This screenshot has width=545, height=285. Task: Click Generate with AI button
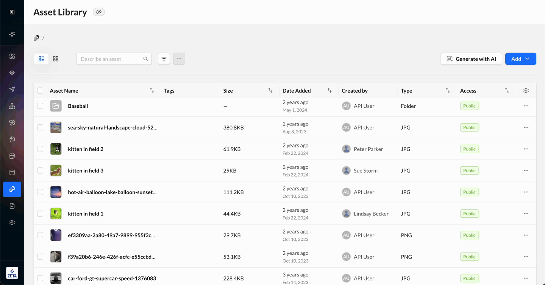[x=471, y=59]
